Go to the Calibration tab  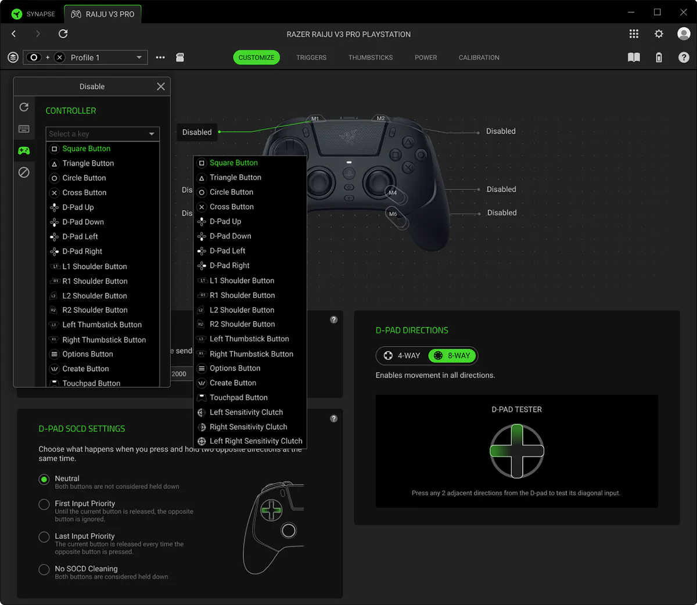point(479,57)
